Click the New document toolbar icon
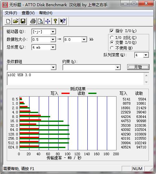The height and width of the screenshot is (174, 156). coord(8,21)
